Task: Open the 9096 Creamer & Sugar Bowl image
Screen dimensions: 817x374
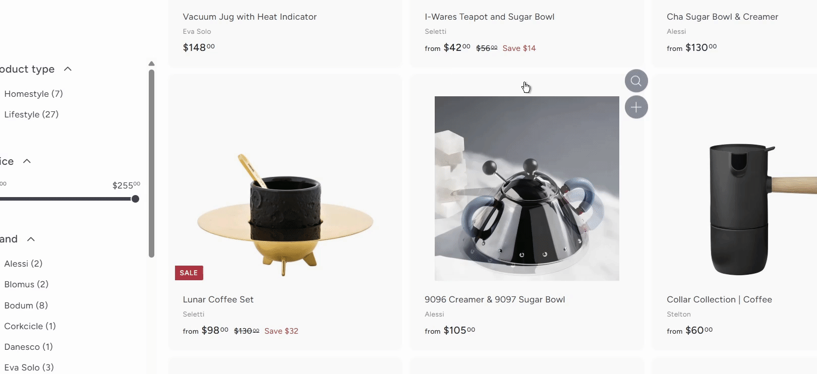Action: [x=527, y=189]
